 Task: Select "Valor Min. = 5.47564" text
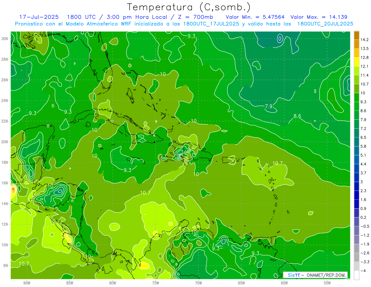click(255, 17)
